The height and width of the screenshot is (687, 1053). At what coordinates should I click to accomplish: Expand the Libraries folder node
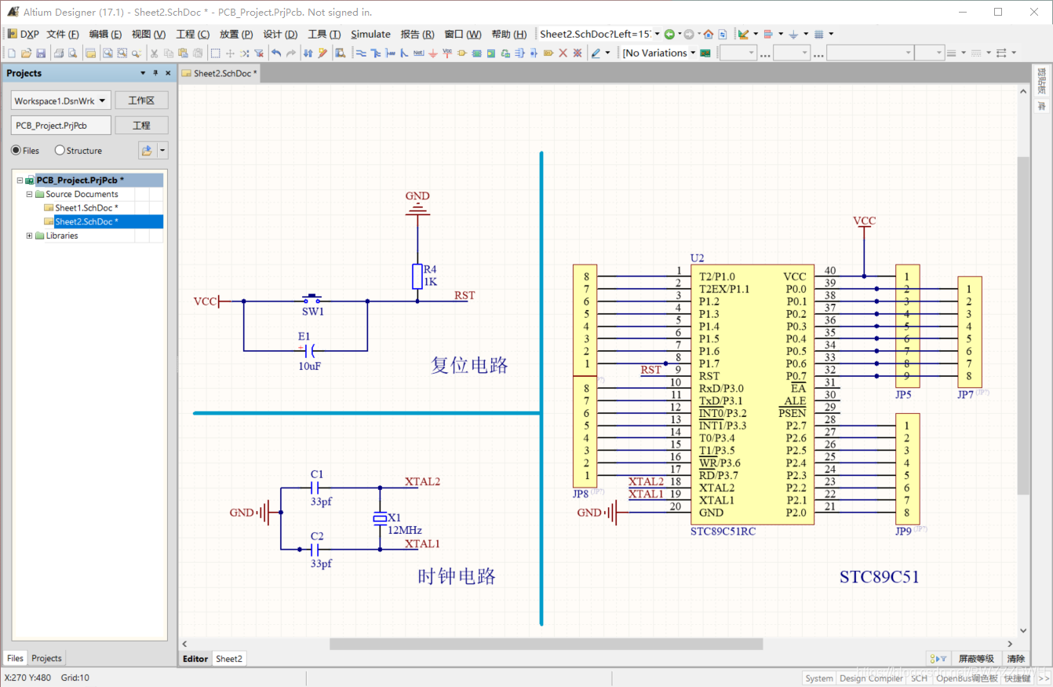(x=29, y=236)
